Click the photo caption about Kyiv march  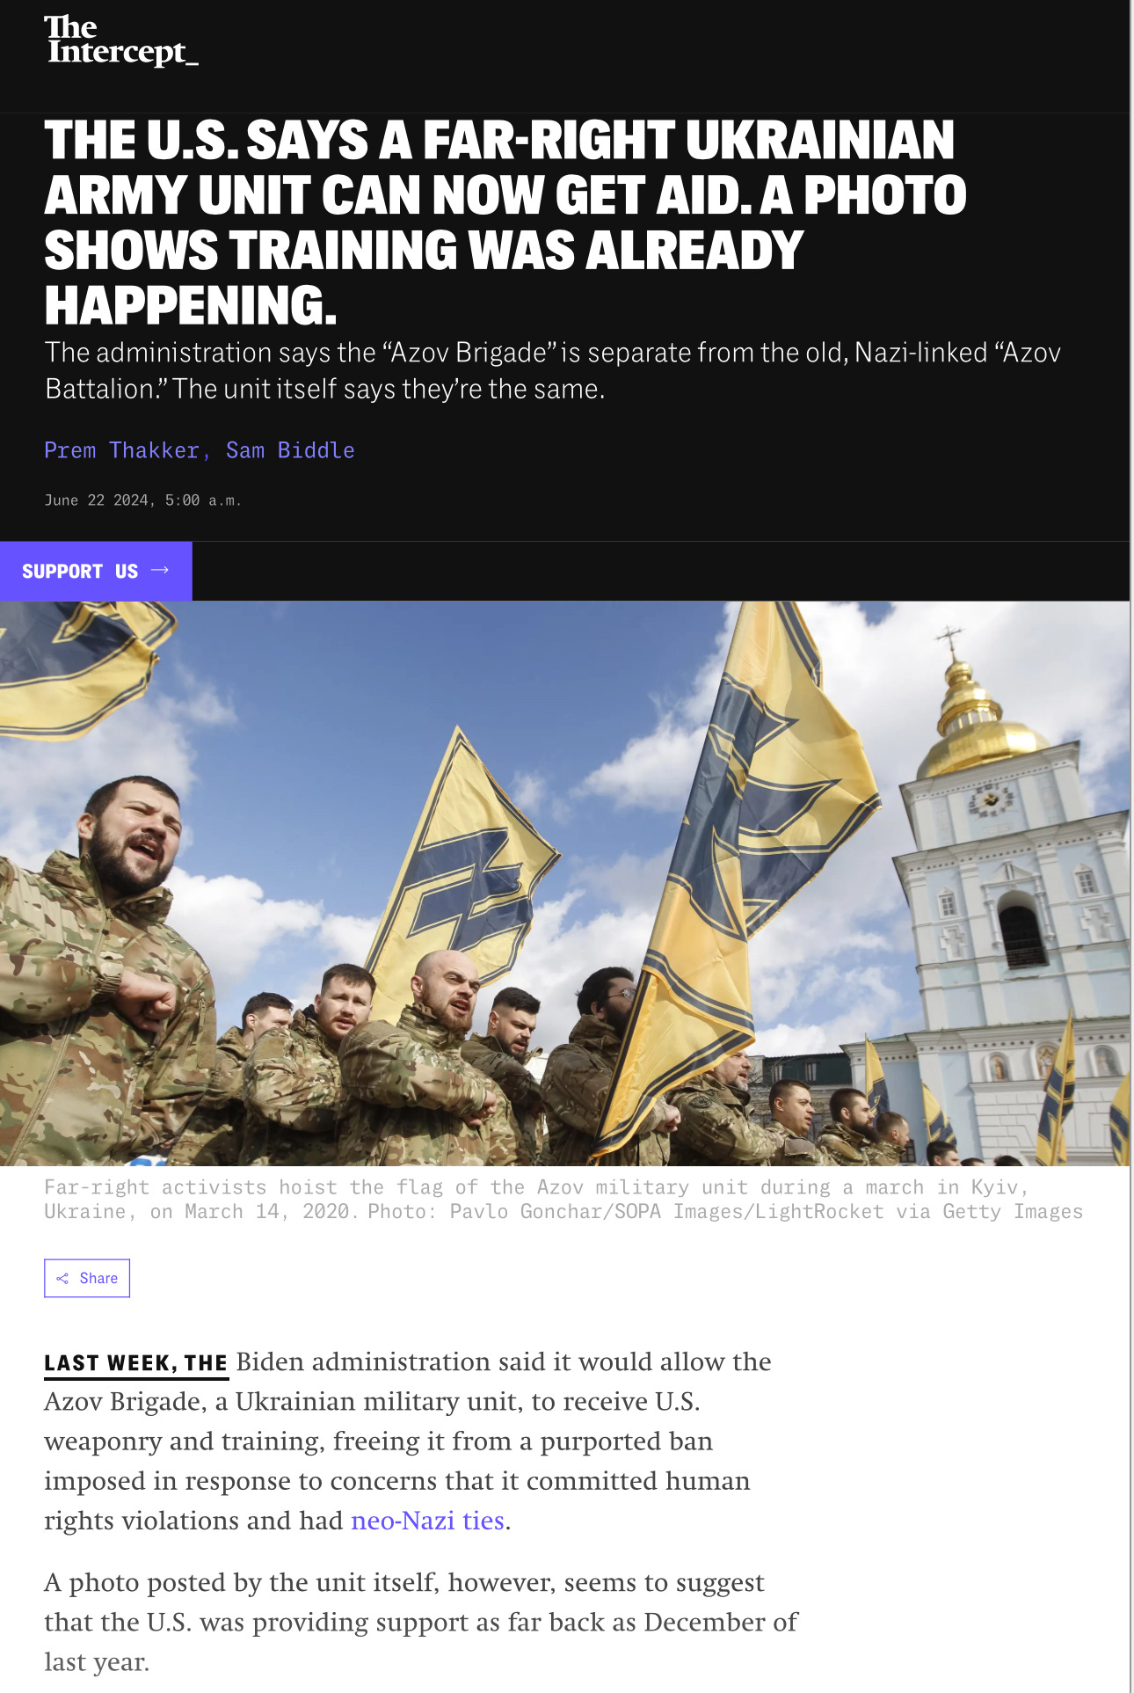tap(563, 1199)
